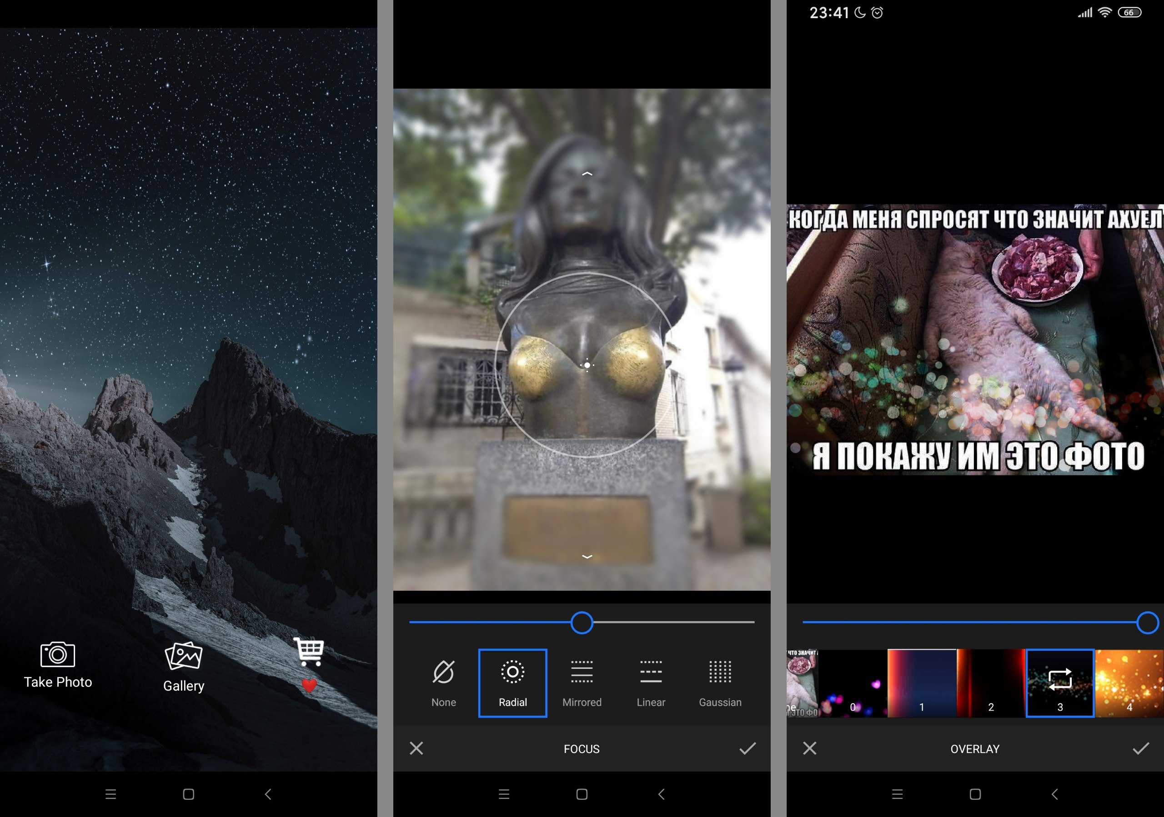The width and height of the screenshot is (1164, 817).
Task: Tap the Take Photo camera icon
Action: [x=57, y=654]
